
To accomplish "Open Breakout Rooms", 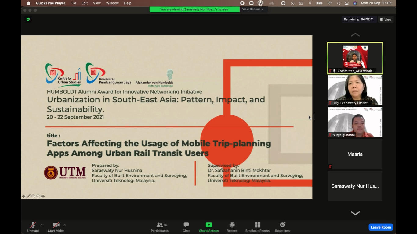I will (x=257, y=227).
